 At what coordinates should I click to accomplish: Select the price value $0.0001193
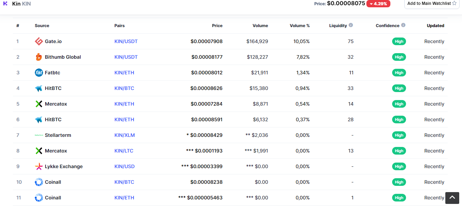(209, 151)
